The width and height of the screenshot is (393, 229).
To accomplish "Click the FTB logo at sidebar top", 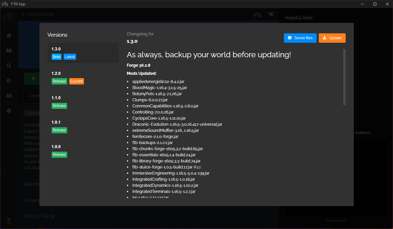I will tap(9, 17).
